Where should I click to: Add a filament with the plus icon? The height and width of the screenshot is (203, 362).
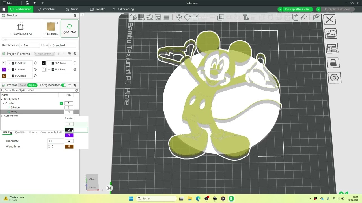click(59, 54)
